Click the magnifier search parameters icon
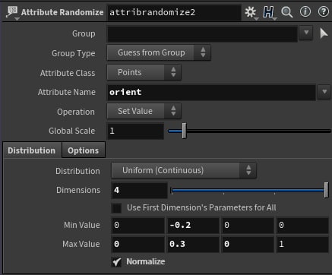Viewport: 332px width, 275px height. coord(286,12)
